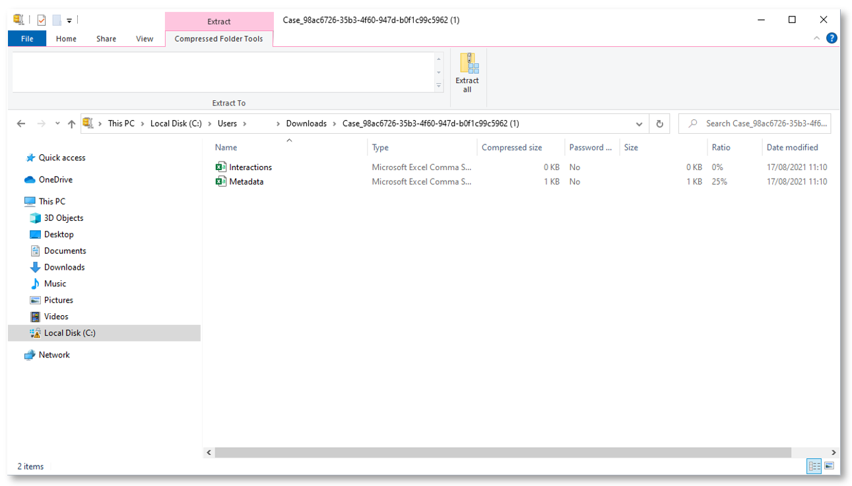Select Local Disk (C:) in sidebar
The height and width of the screenshot is (486, 852).
click(104, 333)
